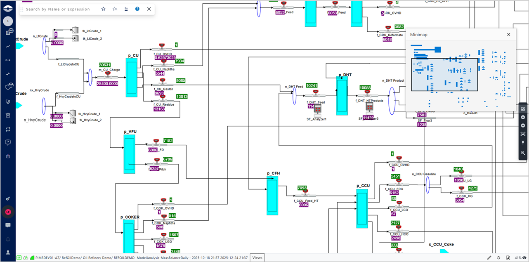Open the Views tab in status bar
This screenshot has height=262, width=529.
(257, 258)
